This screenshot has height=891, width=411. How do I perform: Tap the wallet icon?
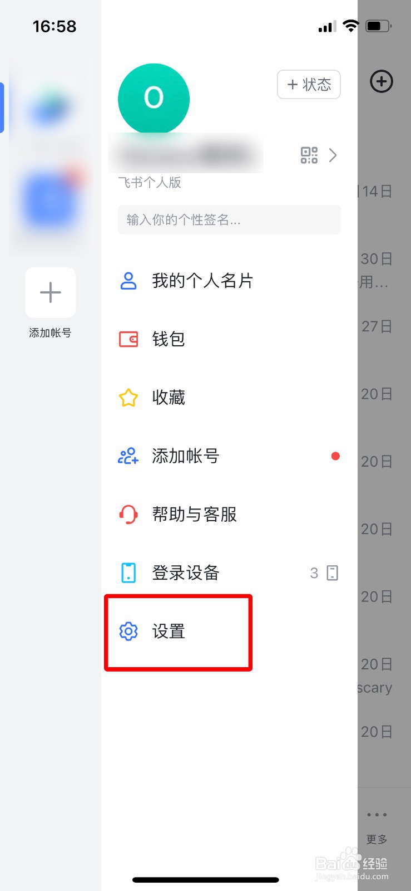coord(128,339)
